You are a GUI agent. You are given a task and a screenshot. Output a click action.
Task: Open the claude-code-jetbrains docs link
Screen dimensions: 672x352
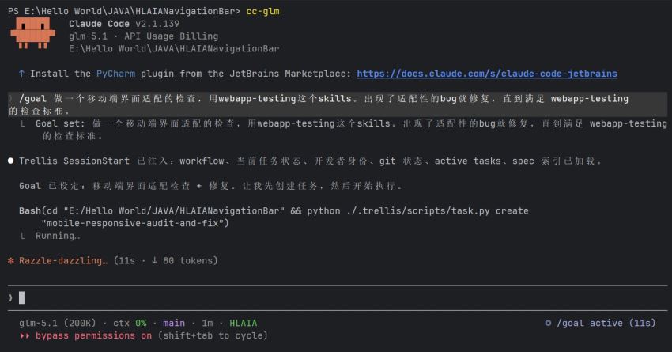click(x=487, y=74)
